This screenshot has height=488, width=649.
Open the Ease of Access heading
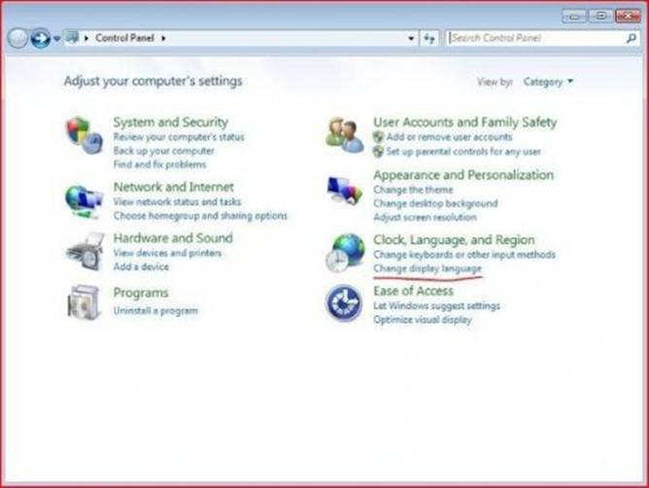(x=414, y=292)
